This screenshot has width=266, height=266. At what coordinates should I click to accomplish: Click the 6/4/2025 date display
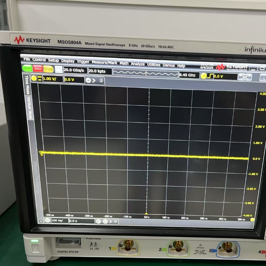click(207, 67)
